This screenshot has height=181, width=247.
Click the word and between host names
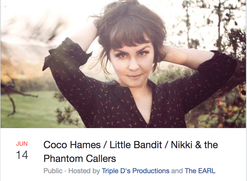pos(177,171)
